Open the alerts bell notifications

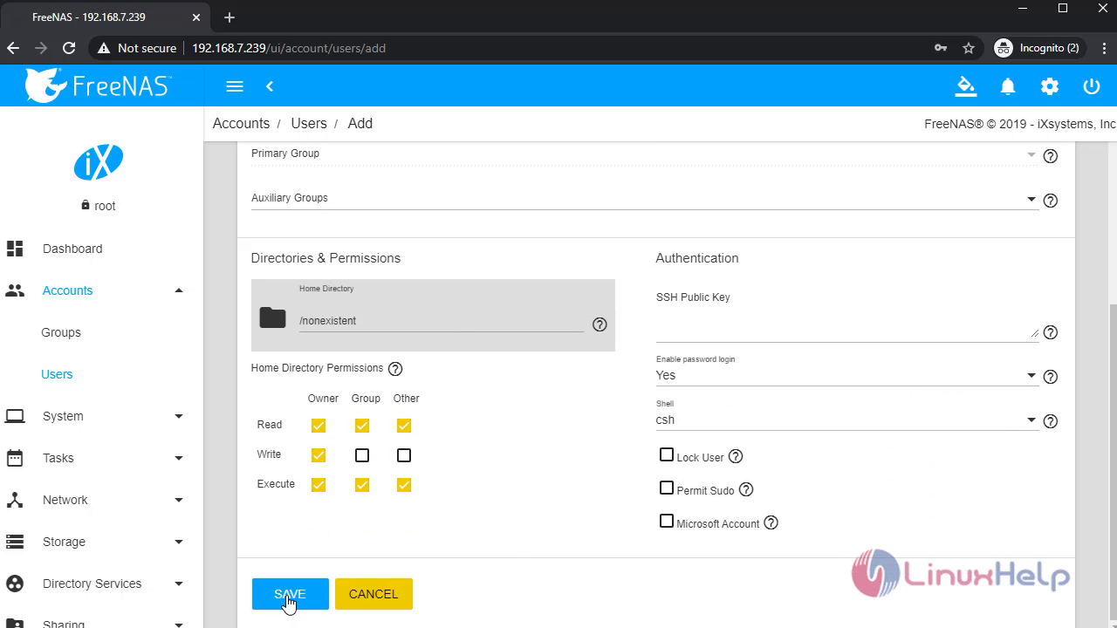(x=1008, y=86)
